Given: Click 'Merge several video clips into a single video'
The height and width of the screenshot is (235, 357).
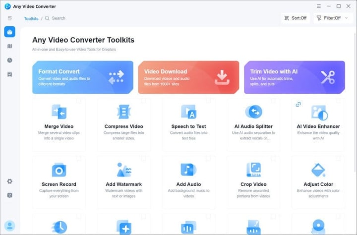Looking at the screenshot, I should point(59,135).
